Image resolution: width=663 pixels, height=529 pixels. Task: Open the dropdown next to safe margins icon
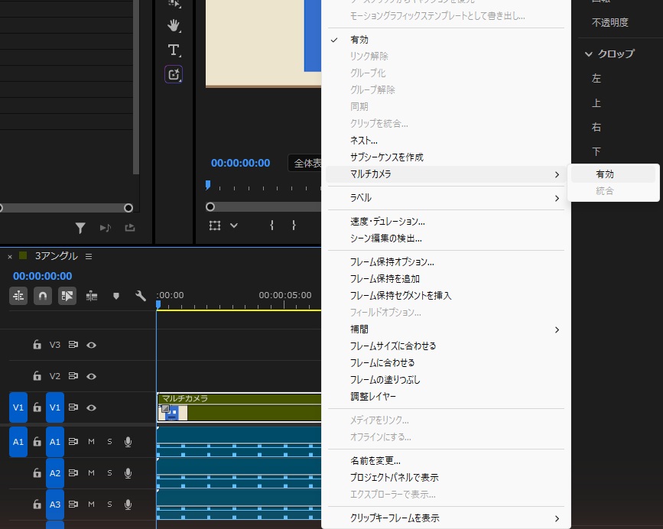pos(234,226)
